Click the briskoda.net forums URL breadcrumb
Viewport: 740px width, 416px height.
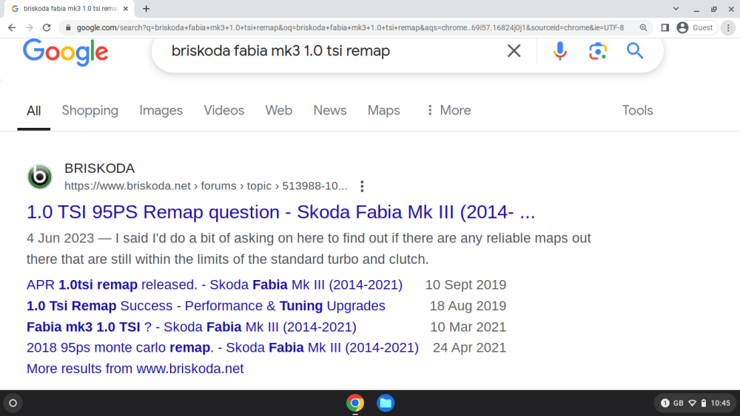(206, 186)
